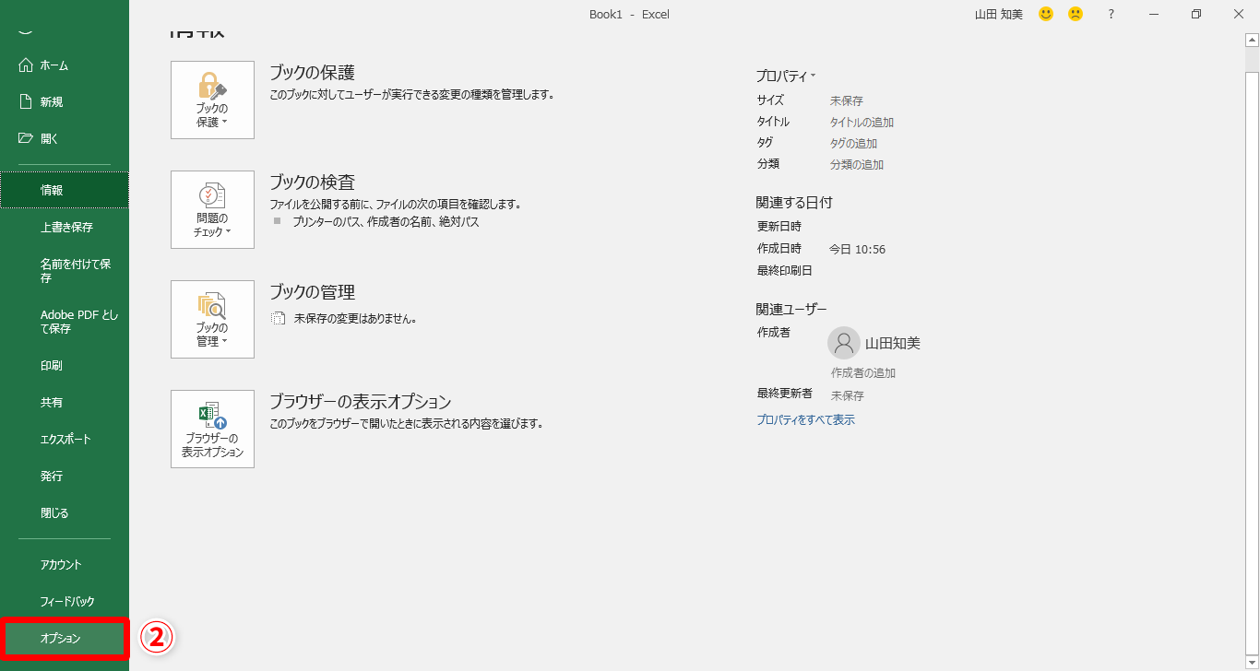Click タイトルの追加 to add a title

point(862,123)
